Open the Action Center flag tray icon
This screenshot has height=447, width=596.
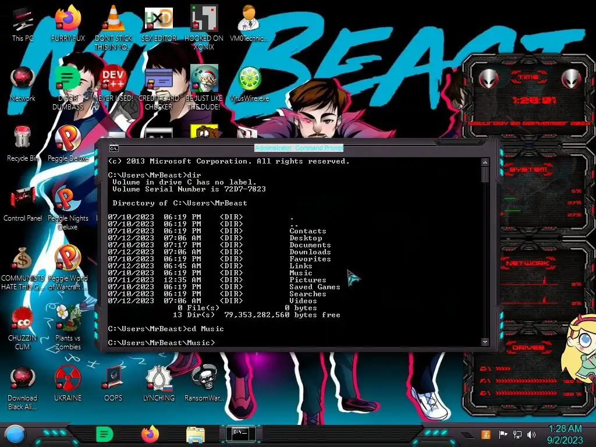click(503, 435)
